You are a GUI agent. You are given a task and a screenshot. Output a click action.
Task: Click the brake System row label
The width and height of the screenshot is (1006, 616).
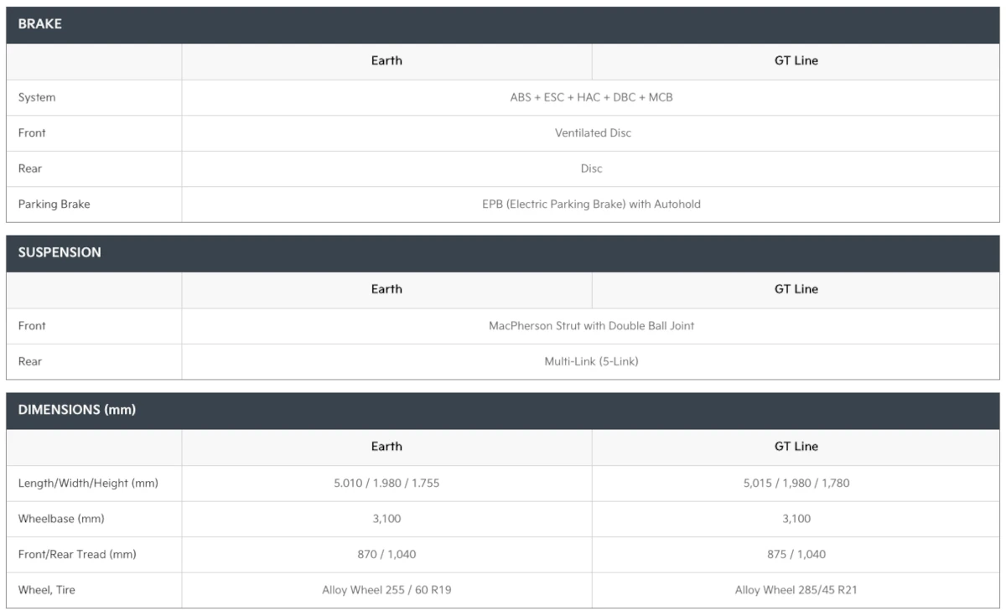tap(37, 97)
